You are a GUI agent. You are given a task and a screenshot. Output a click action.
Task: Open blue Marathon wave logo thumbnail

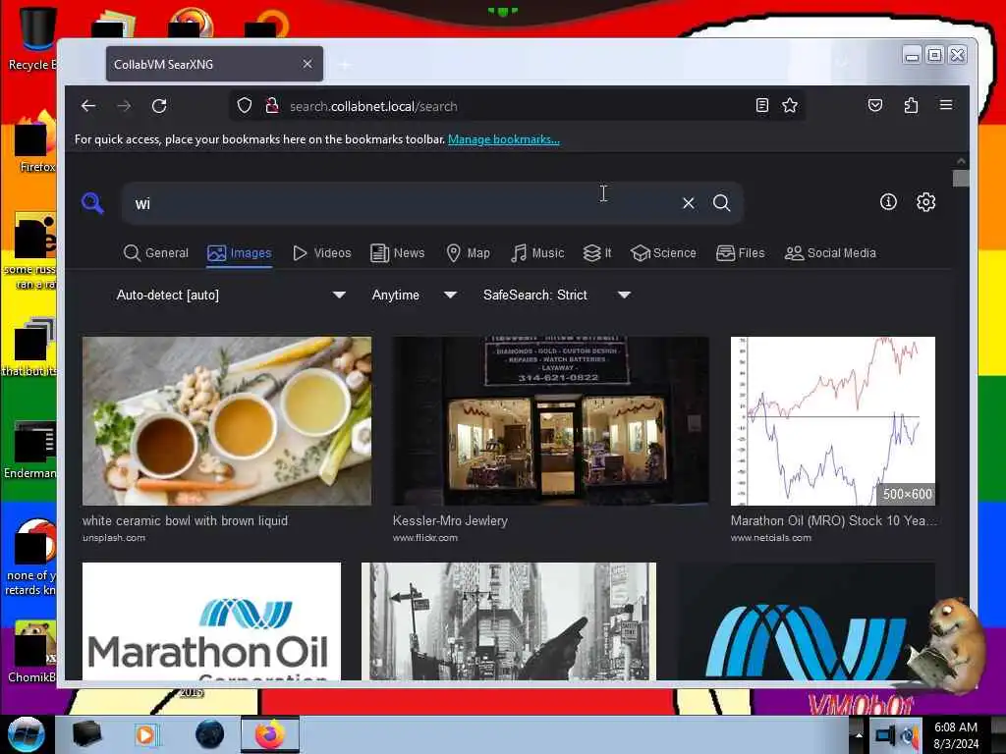[x=807, y=621]
